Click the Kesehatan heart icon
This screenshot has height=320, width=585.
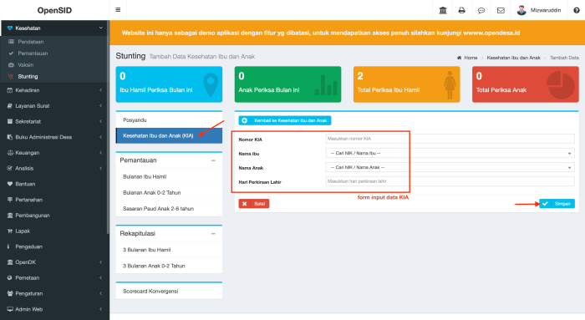[10, 28]
